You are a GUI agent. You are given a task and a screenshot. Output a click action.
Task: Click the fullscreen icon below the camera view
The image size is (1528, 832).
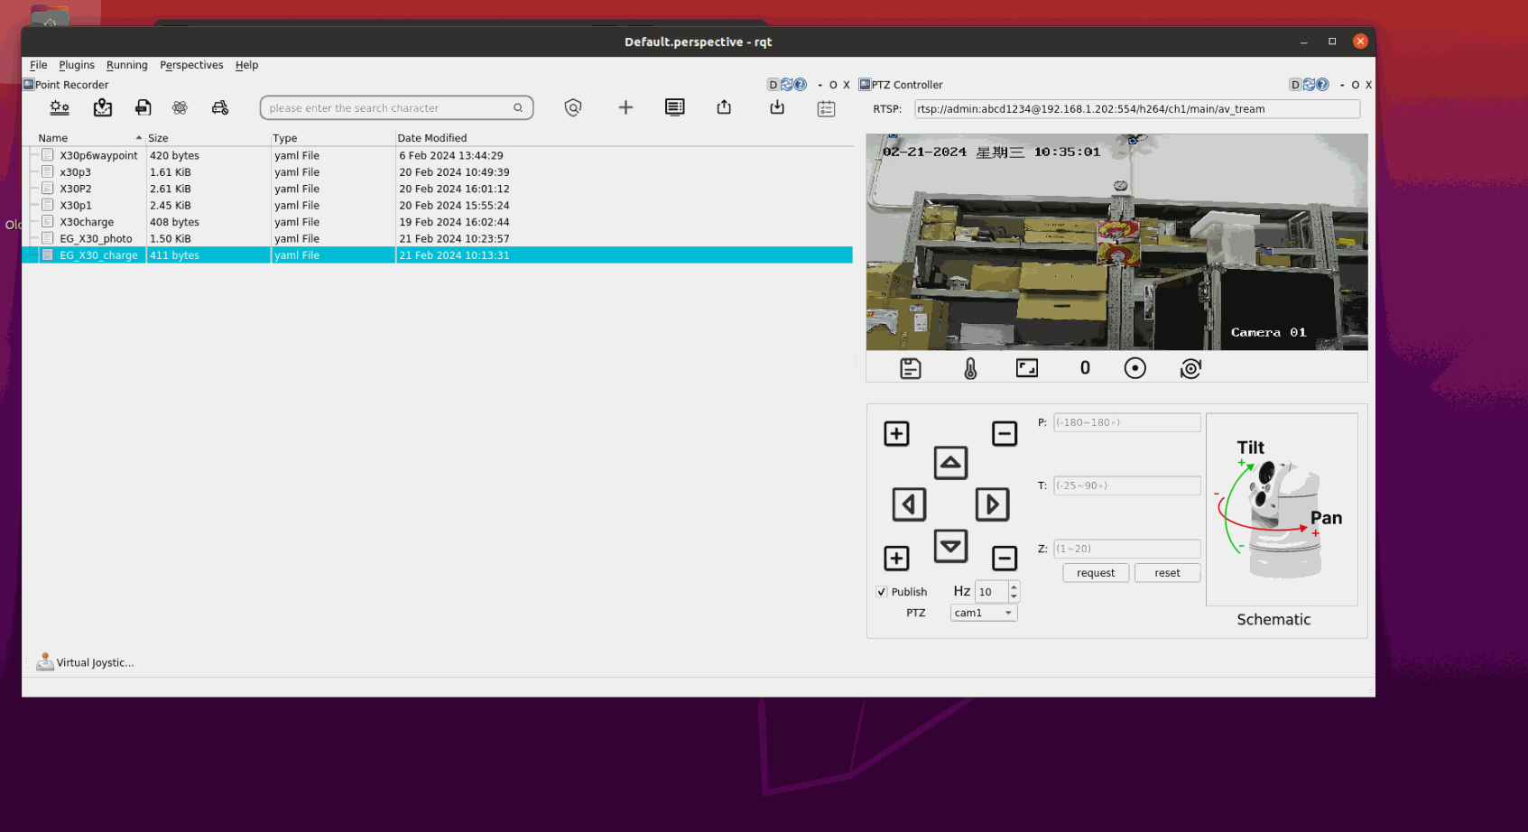(x=1026, y=368)
